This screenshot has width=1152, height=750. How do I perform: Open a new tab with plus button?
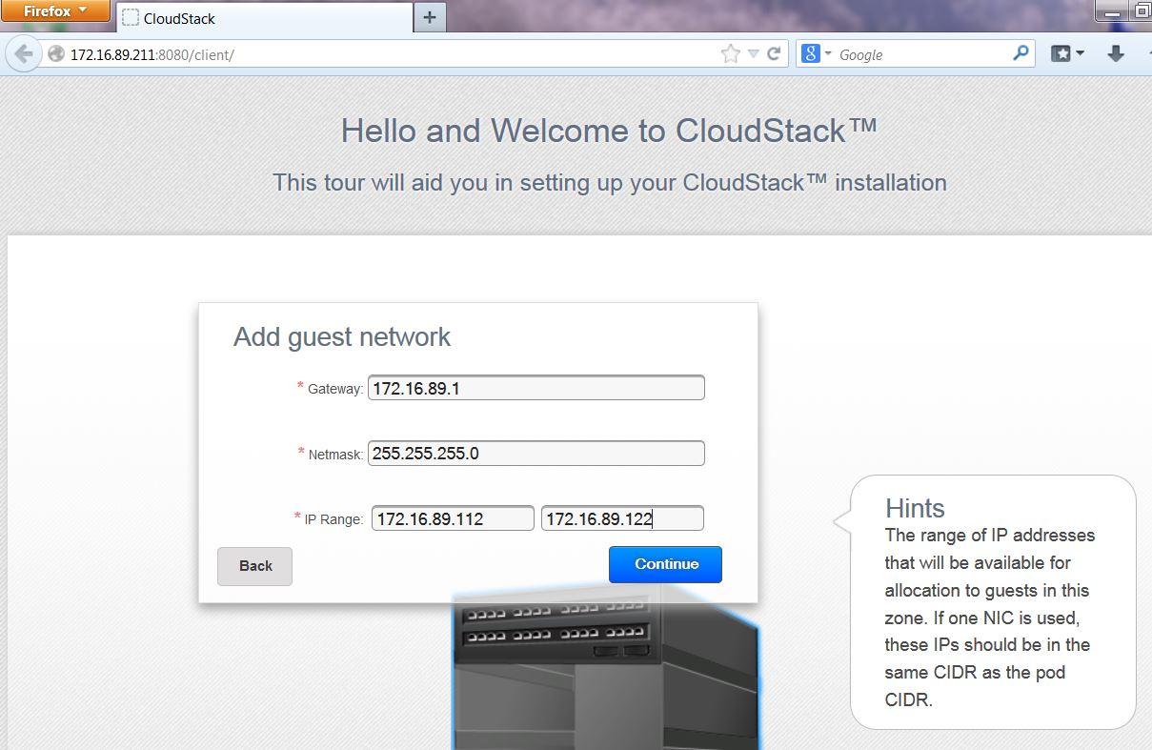pyautogui.click(x=430, y=17)
